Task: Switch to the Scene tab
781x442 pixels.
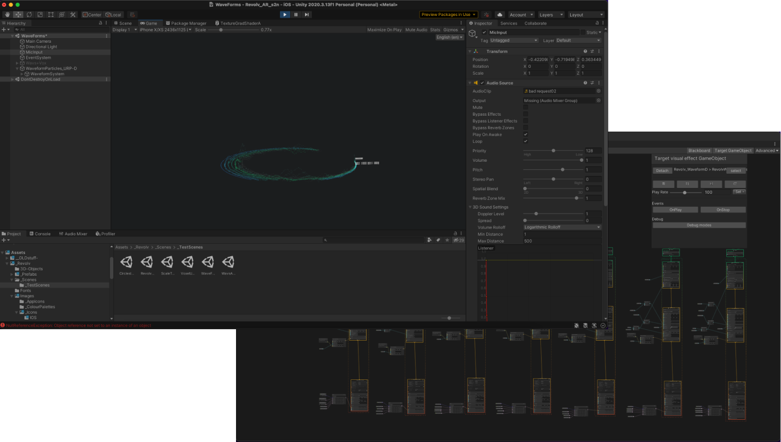Action: (123, 23)
